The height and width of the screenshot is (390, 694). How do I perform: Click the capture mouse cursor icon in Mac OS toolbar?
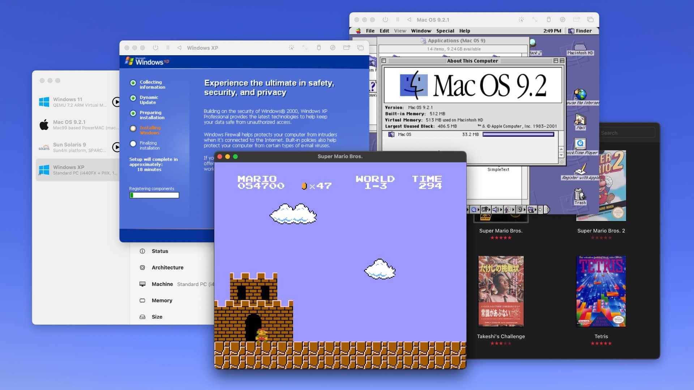click(521, 19)
